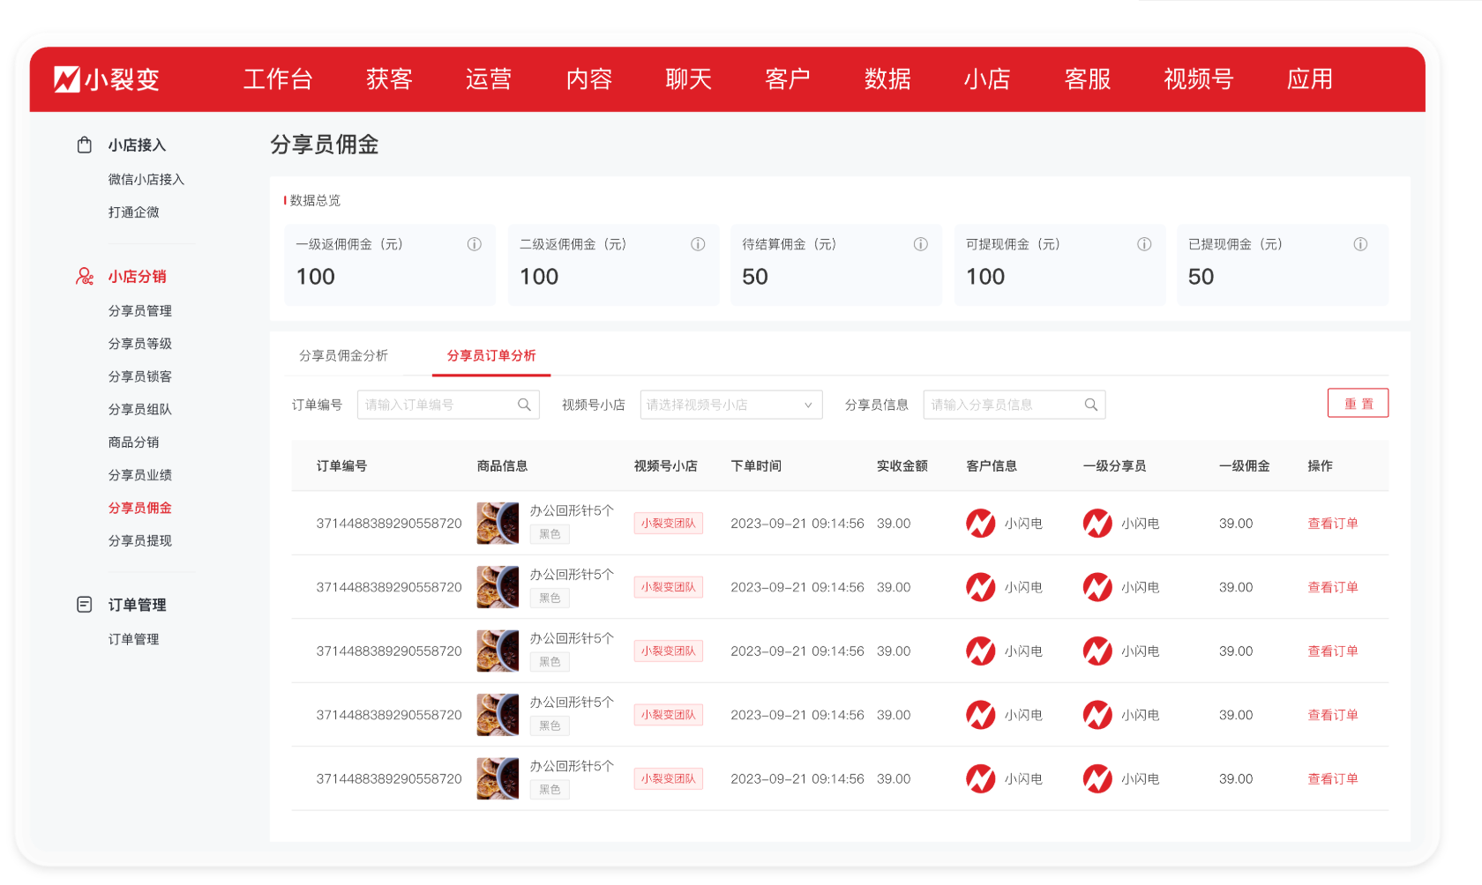Click 查看订单 link in third row
This screenshot has width=1482, height=885.
pos(1333,651)
